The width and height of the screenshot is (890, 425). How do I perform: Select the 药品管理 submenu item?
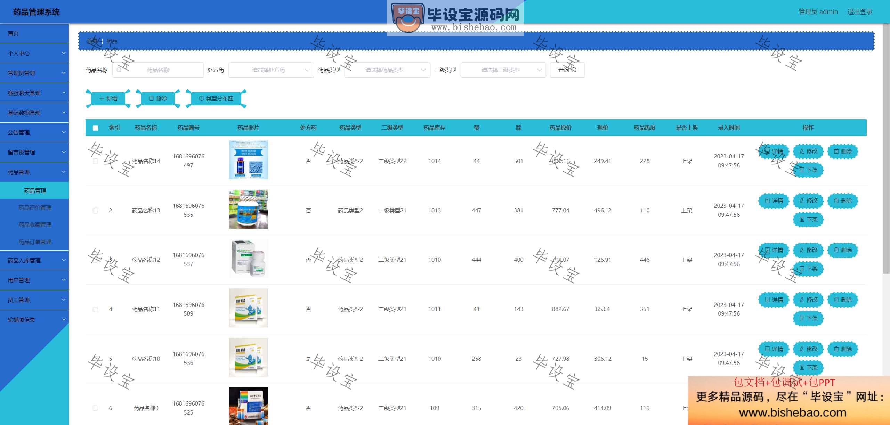click(x=34, y=190)
